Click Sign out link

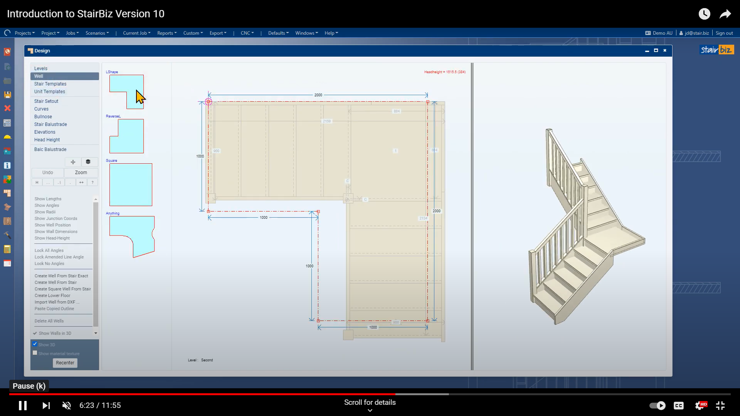(x=724, y=33)
